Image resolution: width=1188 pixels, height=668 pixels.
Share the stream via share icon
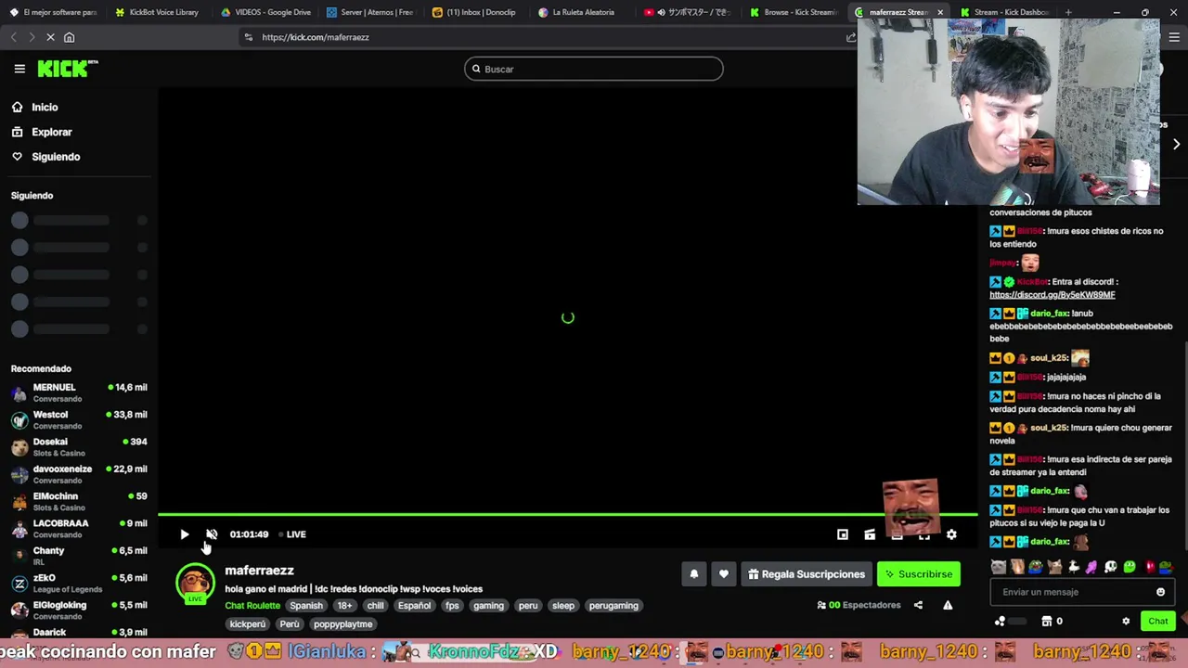click(x=918, y=605)
